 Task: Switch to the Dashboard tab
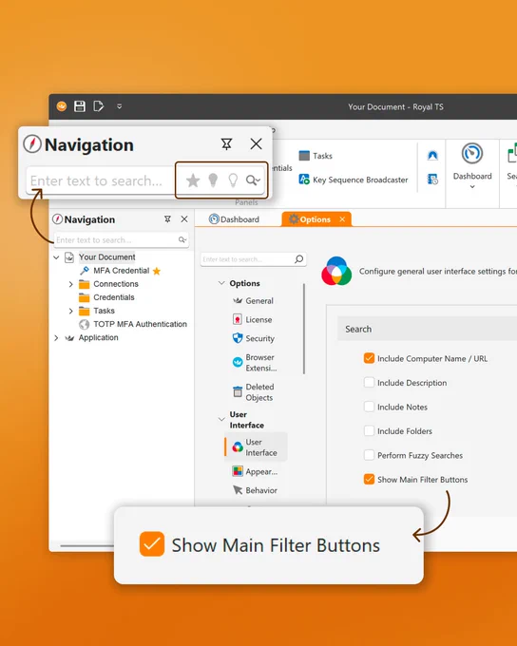click(x=234, y=219)
